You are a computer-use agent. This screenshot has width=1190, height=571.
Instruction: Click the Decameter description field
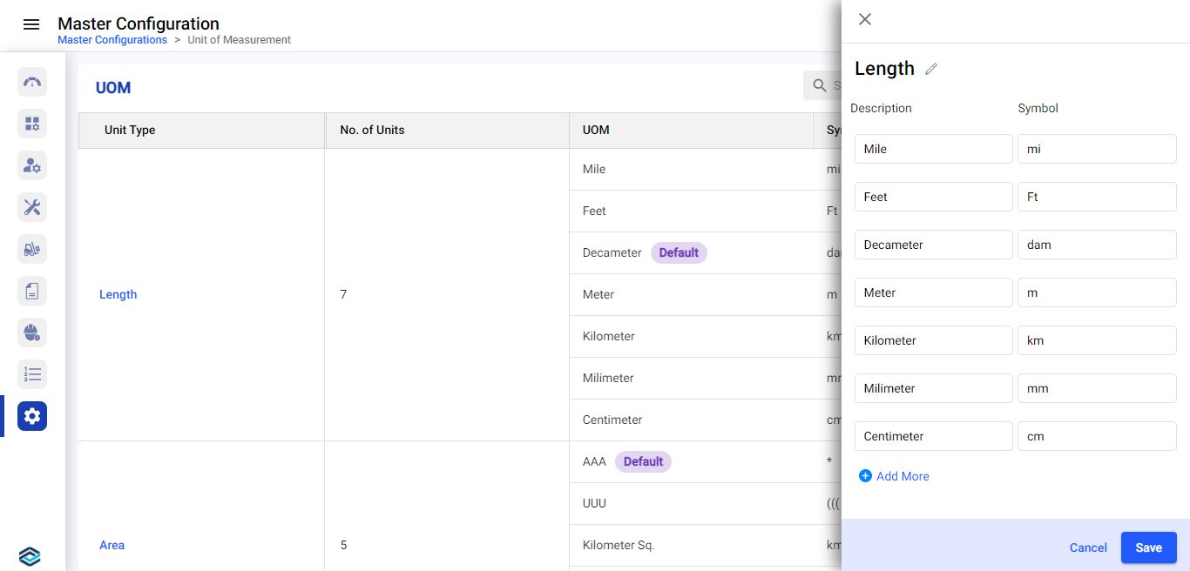(x=933, y=245)
